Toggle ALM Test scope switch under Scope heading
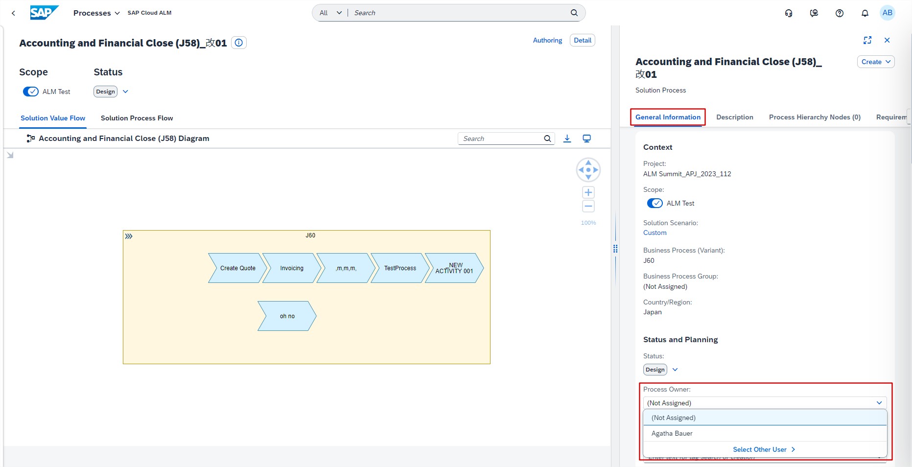This screenshot has width=912, height=467. tap(31, 92)
